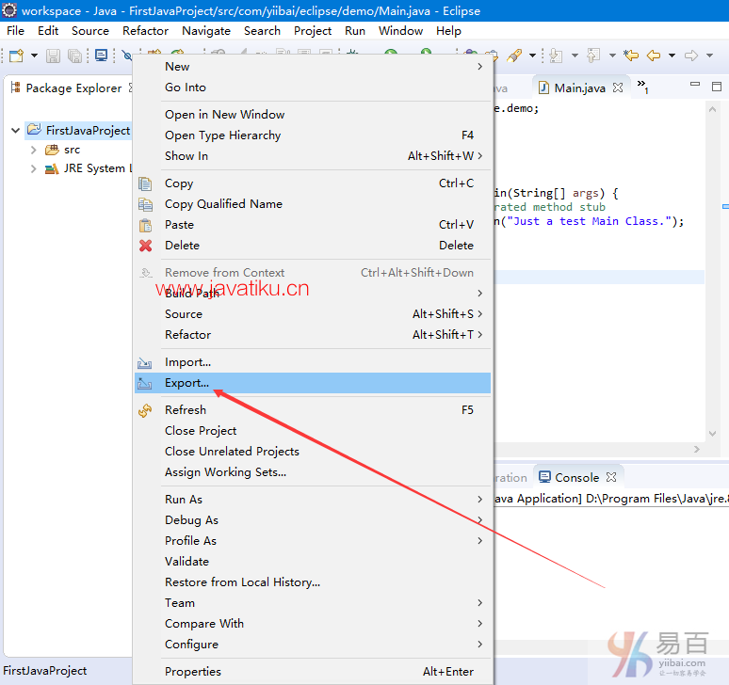The height and width of the screenshot is (685, 729).
Task: Open the Run As submenu
Action: (x=313, y=500)
